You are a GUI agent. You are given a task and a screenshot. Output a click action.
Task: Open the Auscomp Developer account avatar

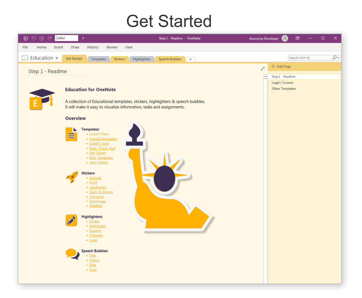click(x=285, y=38)
